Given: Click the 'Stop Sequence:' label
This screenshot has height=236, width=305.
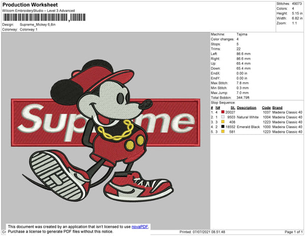Looking at the screenshot, I should click(223, 103).
